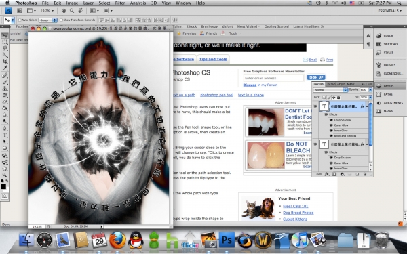The width and height of the screenshot is (407, 254).
Task: Follow the 'photoshop pen tool' link
Action: click(x=217, y=95)
